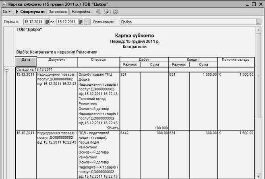This screenshot has height=179, width=265.
Task: Click the scroll down arrow of the report
Action: click(259, 176)
